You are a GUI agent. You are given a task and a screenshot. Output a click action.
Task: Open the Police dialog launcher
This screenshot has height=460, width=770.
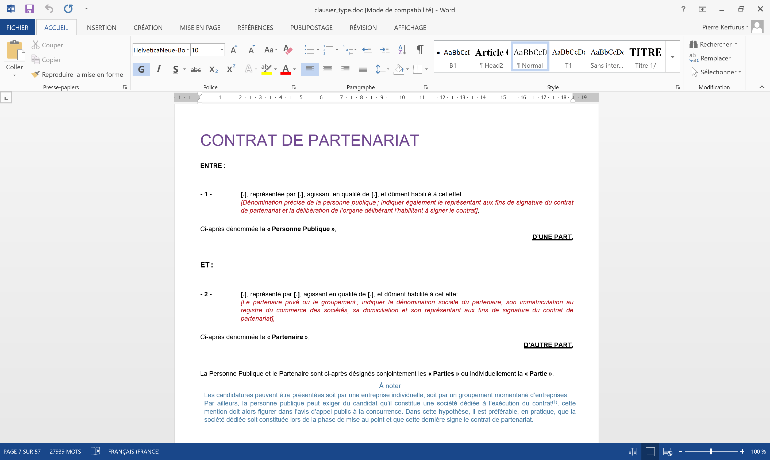[294, 87]
